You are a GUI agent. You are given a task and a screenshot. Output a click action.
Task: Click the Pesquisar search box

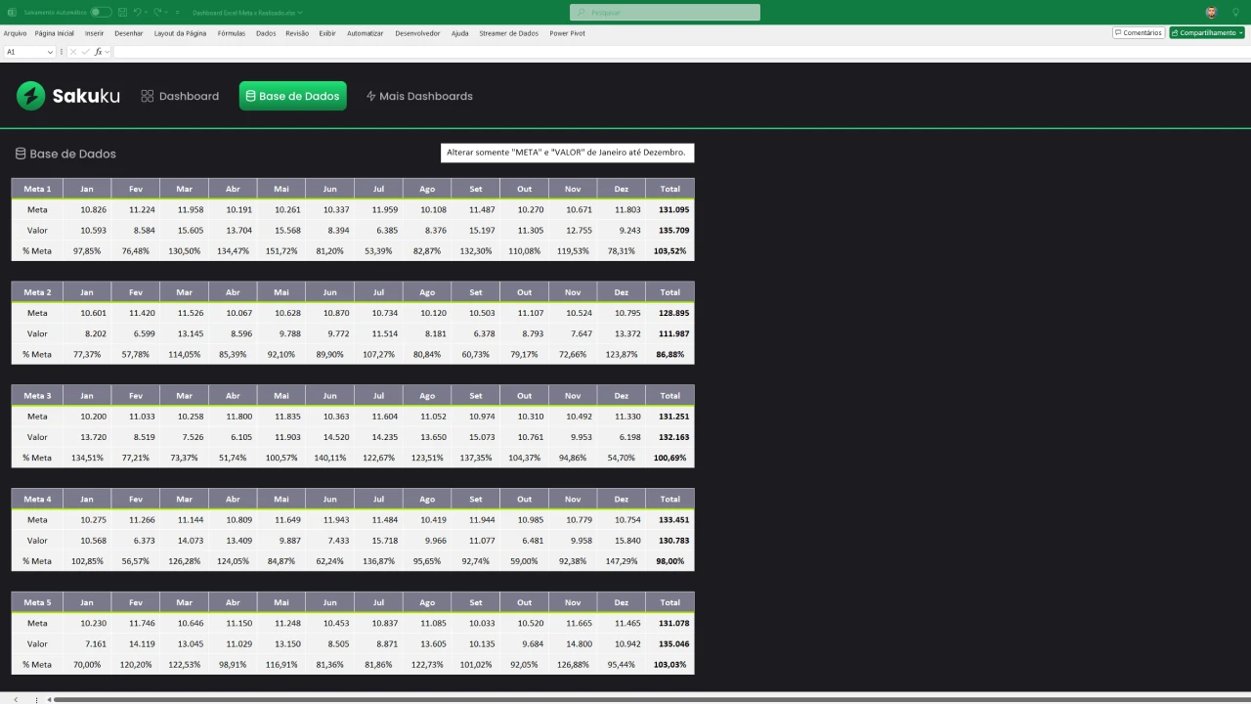pyautogui.click(x=665, y=13)
